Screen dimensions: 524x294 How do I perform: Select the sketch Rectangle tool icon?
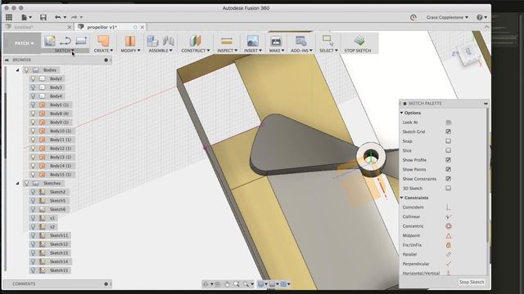click(x=81, y=41)
